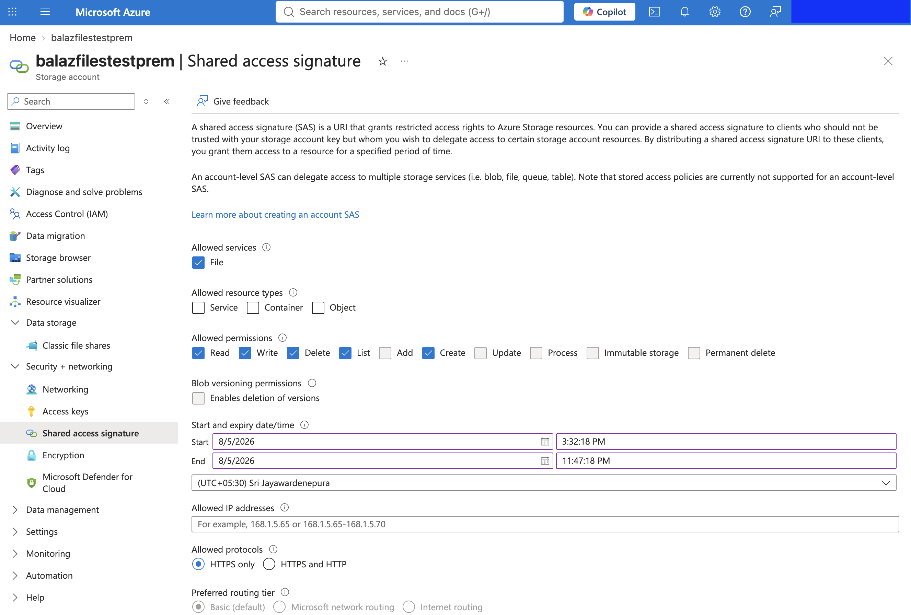
Task: Click the sidebar expand/collapse all icon
Action: tap(146, 101)
